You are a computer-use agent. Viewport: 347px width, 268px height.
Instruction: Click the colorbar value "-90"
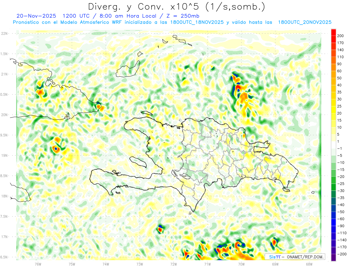pos(342,226)
